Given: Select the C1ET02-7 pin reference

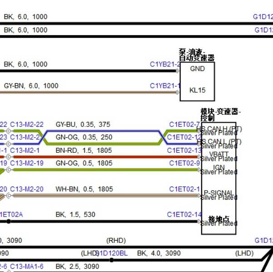Looking at the screenshot, I should pos(185,125).
